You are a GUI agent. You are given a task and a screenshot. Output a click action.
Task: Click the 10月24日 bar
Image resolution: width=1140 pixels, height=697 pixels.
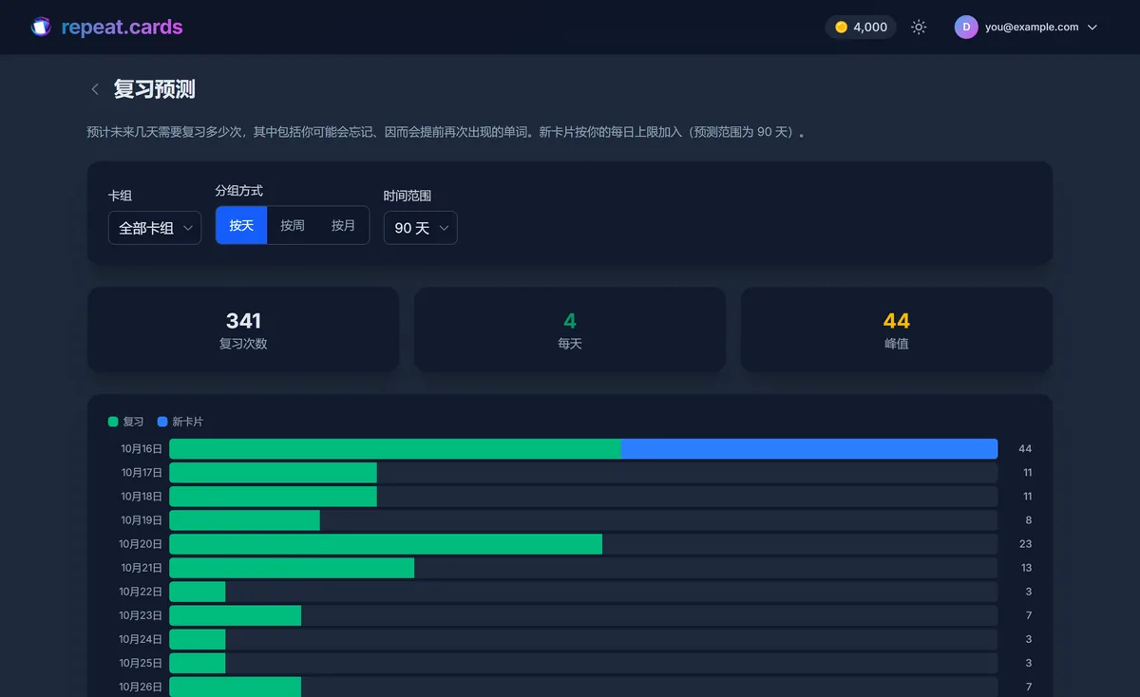[x=198, y=639]
